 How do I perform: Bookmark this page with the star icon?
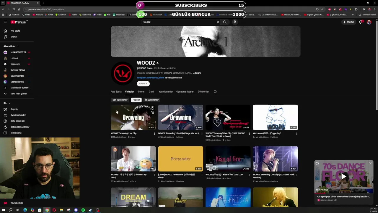pos(322,9)
